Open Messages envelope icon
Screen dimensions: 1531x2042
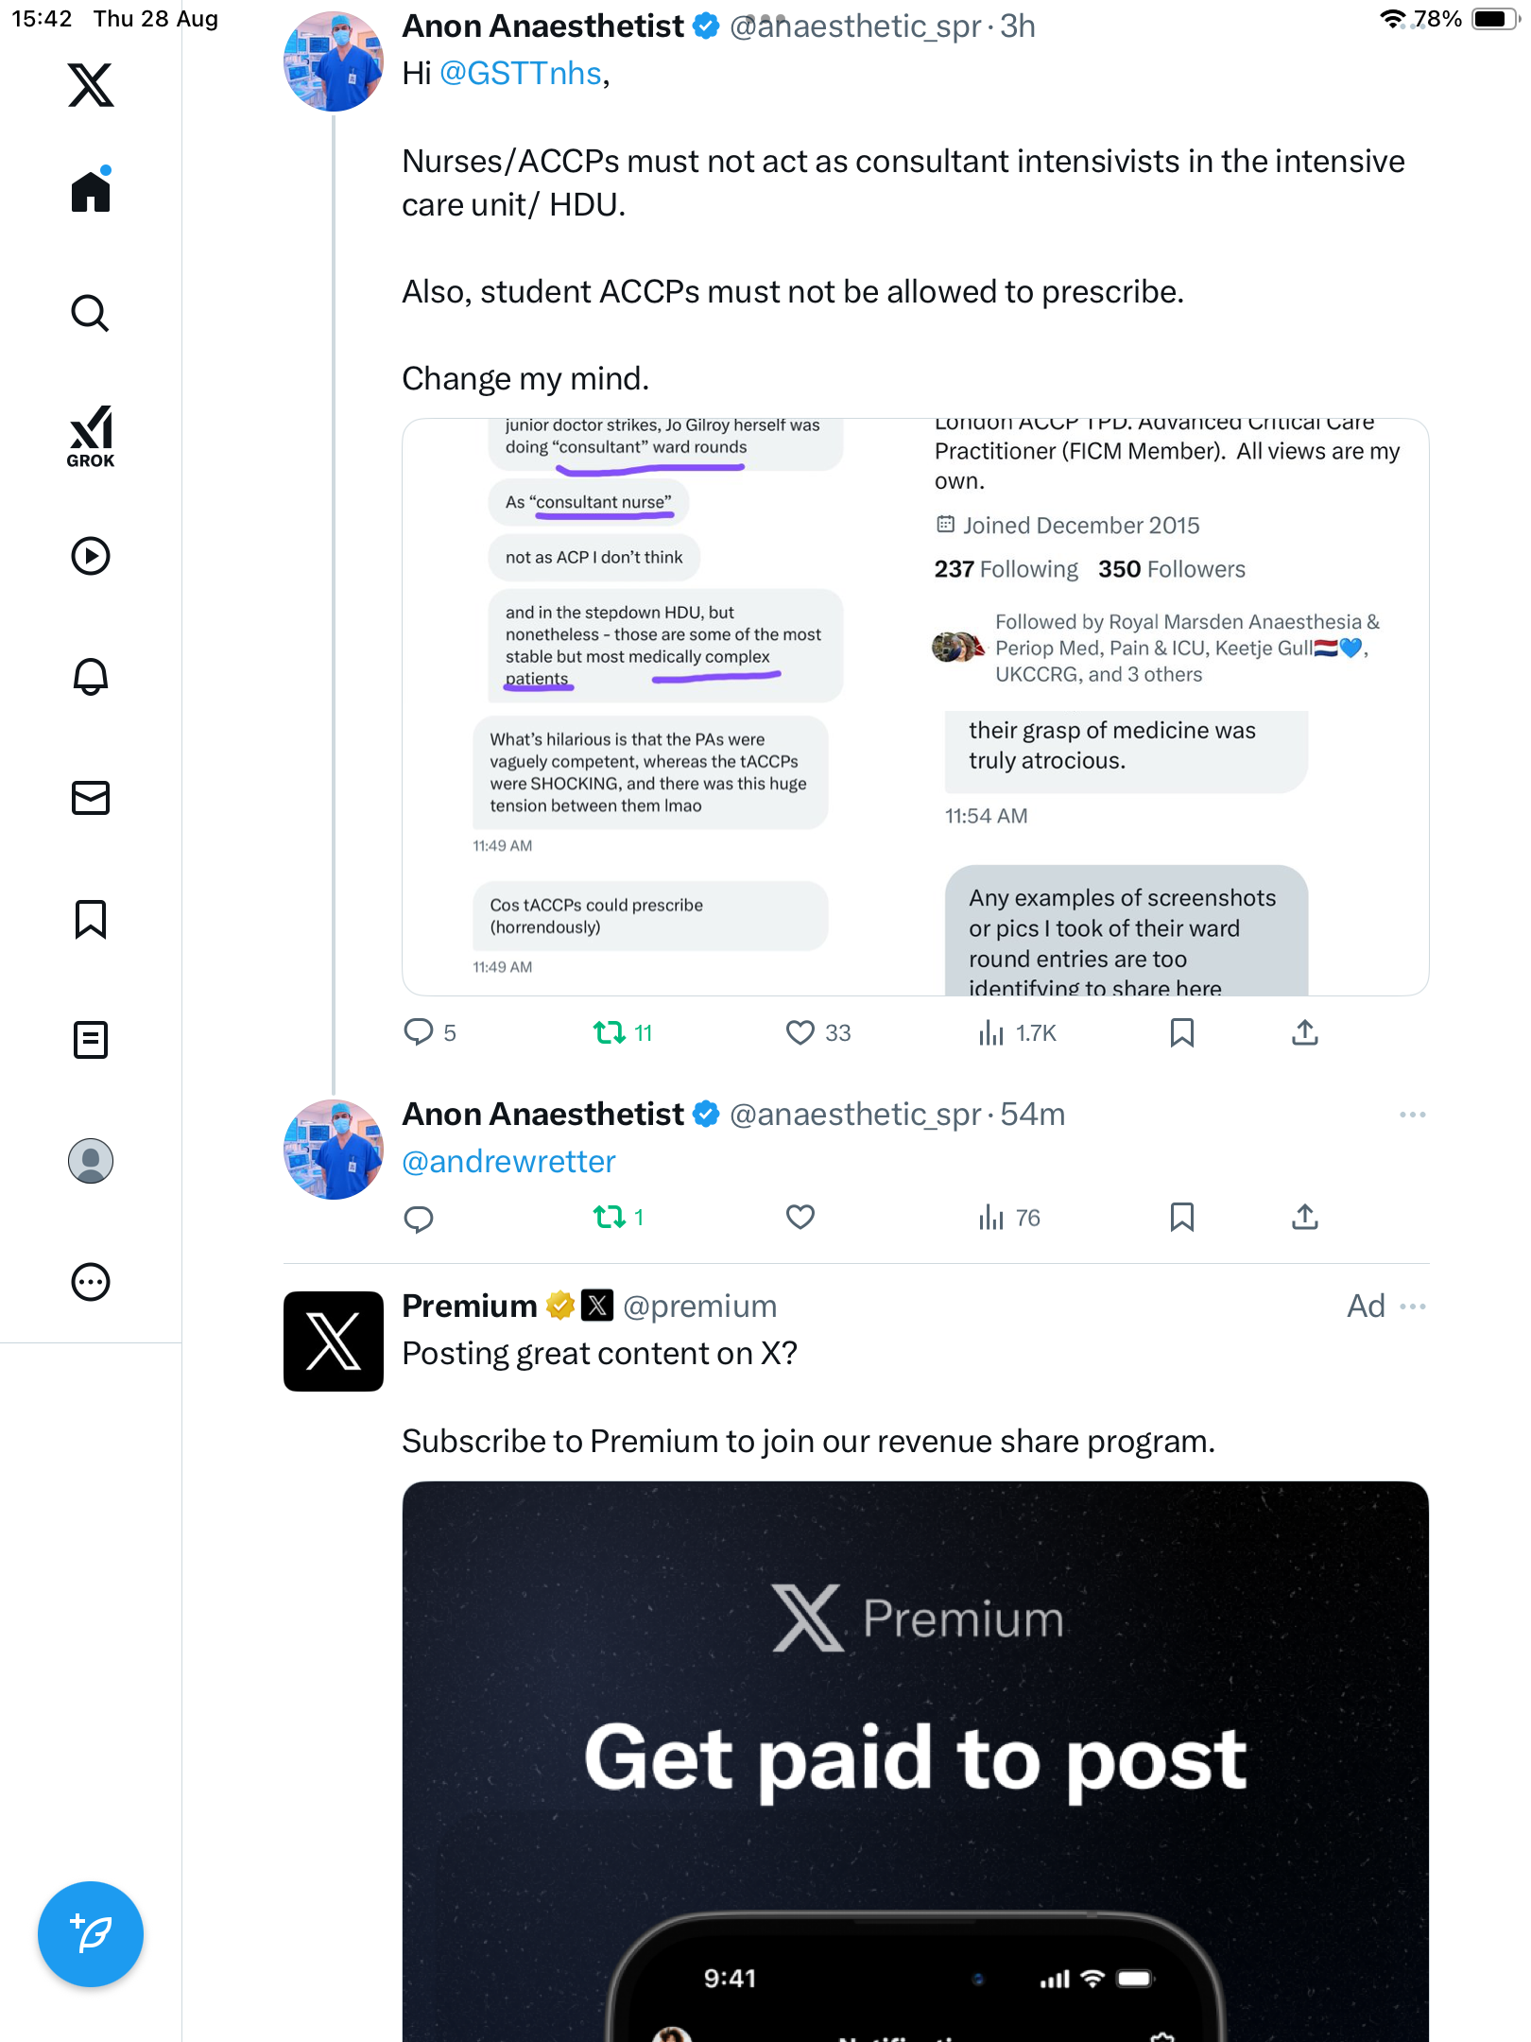[91, 798]
